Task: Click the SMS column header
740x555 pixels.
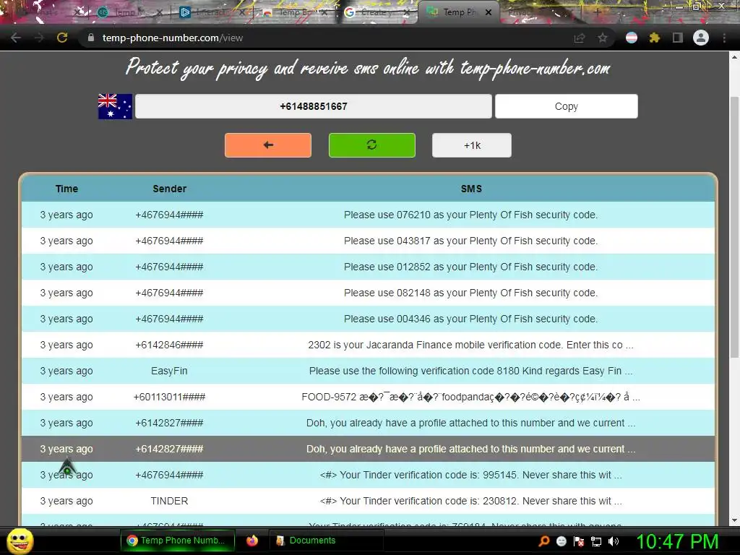Action: point(471,189)
